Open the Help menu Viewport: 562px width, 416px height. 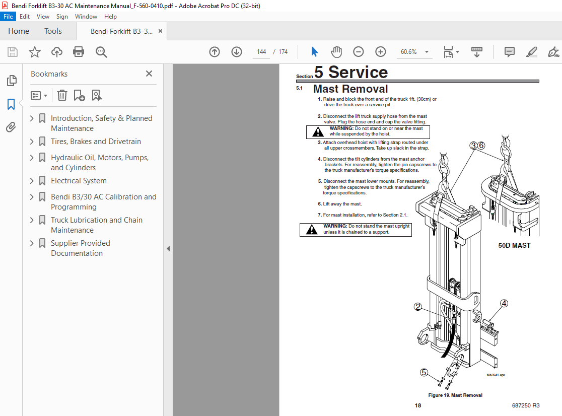click(x=110, y=17)
